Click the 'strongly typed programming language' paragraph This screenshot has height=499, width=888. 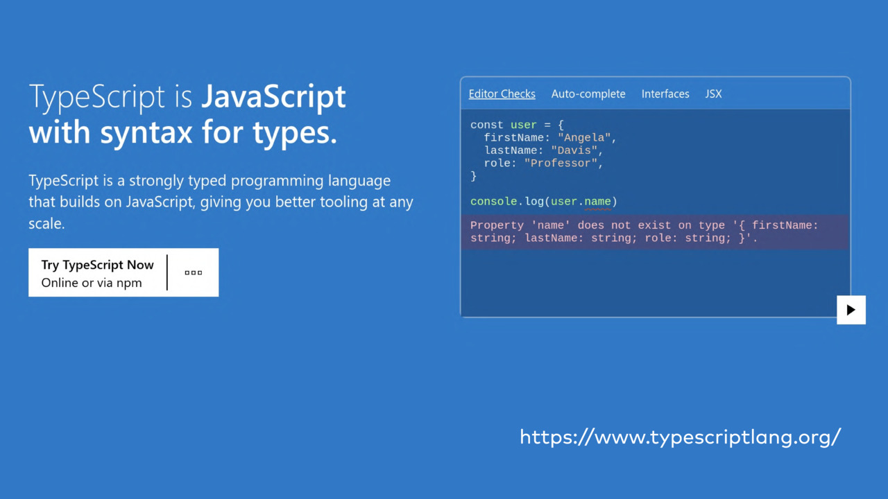(x=221, y=202)
